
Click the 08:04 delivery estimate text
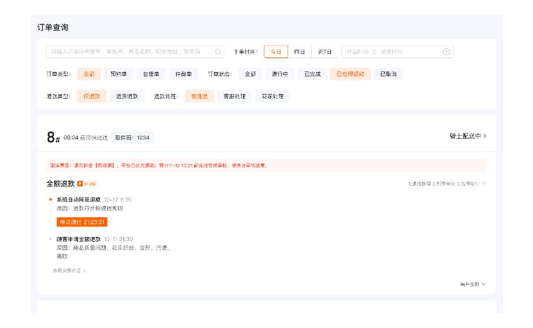coord(86,137)
